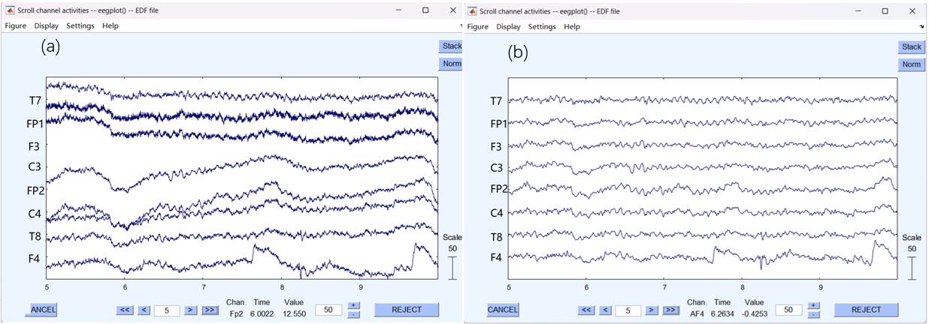Click REJECT button in window (b)
Screen dimensions: 929x324
pos(866,310)
